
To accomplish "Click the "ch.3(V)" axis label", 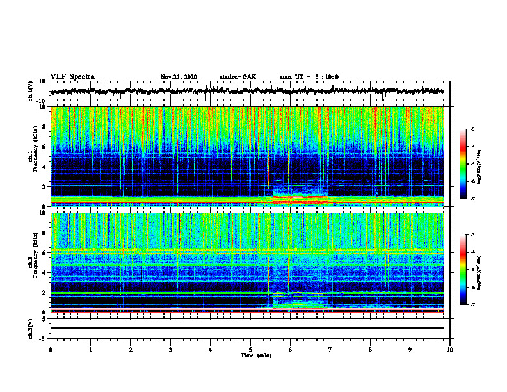I will [31, 329].
